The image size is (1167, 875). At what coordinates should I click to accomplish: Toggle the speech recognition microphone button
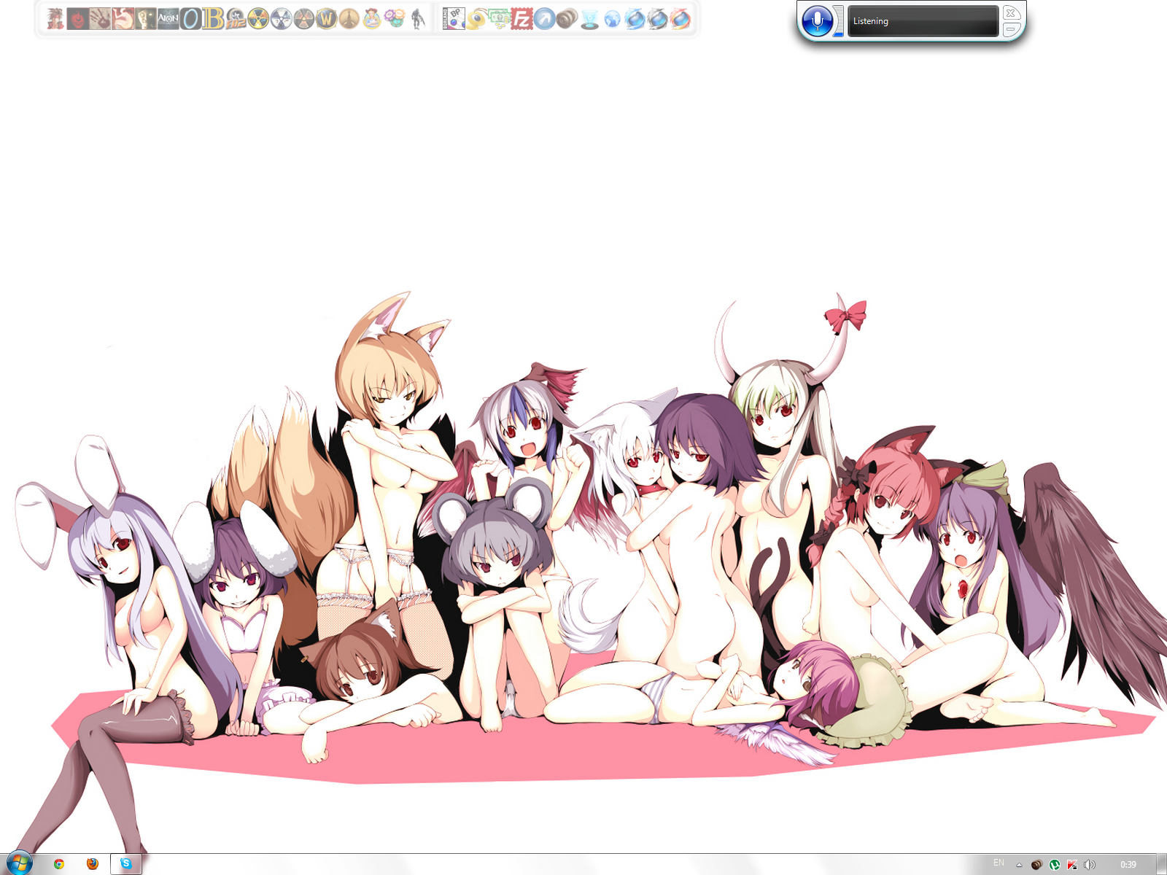pyautogui.click(x=817, y=21)
